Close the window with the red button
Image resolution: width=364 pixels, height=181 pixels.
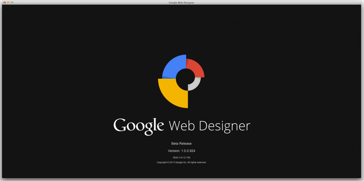coord(5,3)
